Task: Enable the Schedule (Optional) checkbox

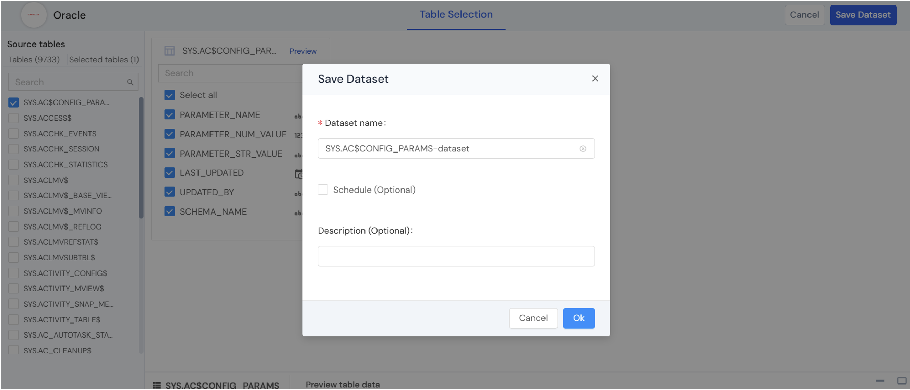Action: pyautogui.click(x=323, y=190)
